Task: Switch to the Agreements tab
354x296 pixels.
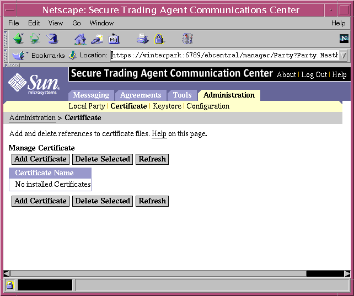Action: coord(141,95)
